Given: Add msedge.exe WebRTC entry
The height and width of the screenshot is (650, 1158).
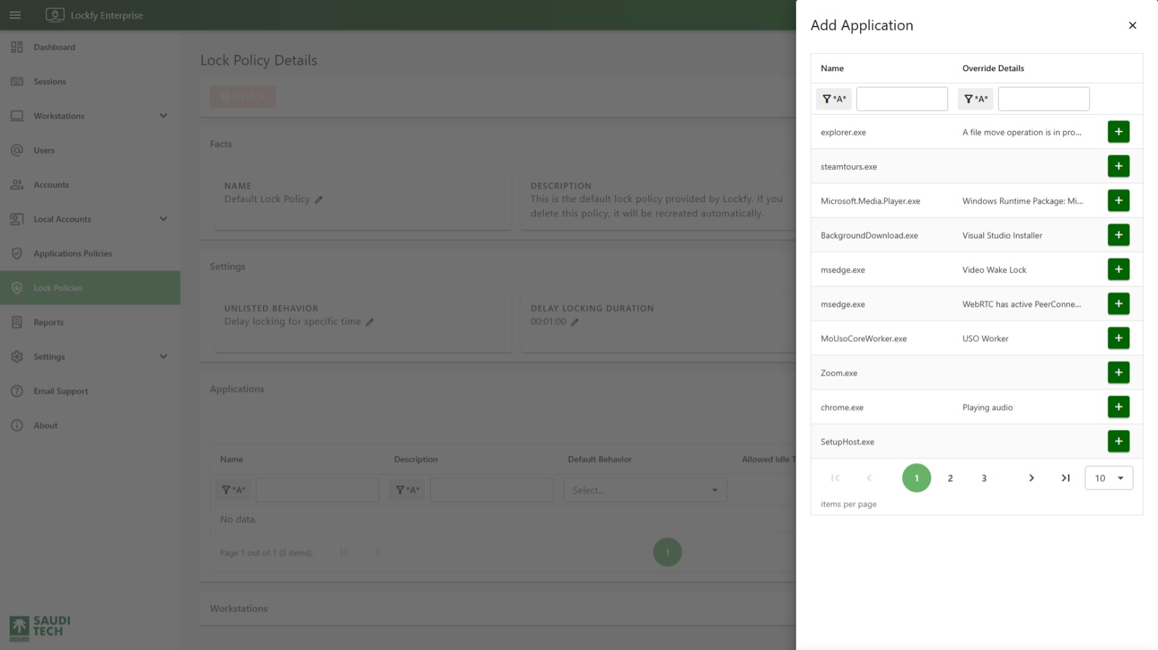Looking at the screenshot, I should 1118,303.
